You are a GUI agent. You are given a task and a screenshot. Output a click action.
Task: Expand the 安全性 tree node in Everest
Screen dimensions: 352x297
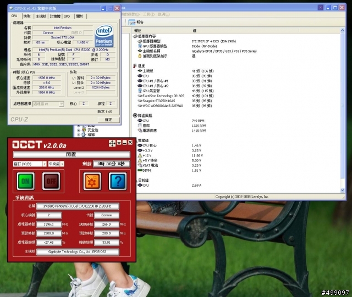click(79, 130)
